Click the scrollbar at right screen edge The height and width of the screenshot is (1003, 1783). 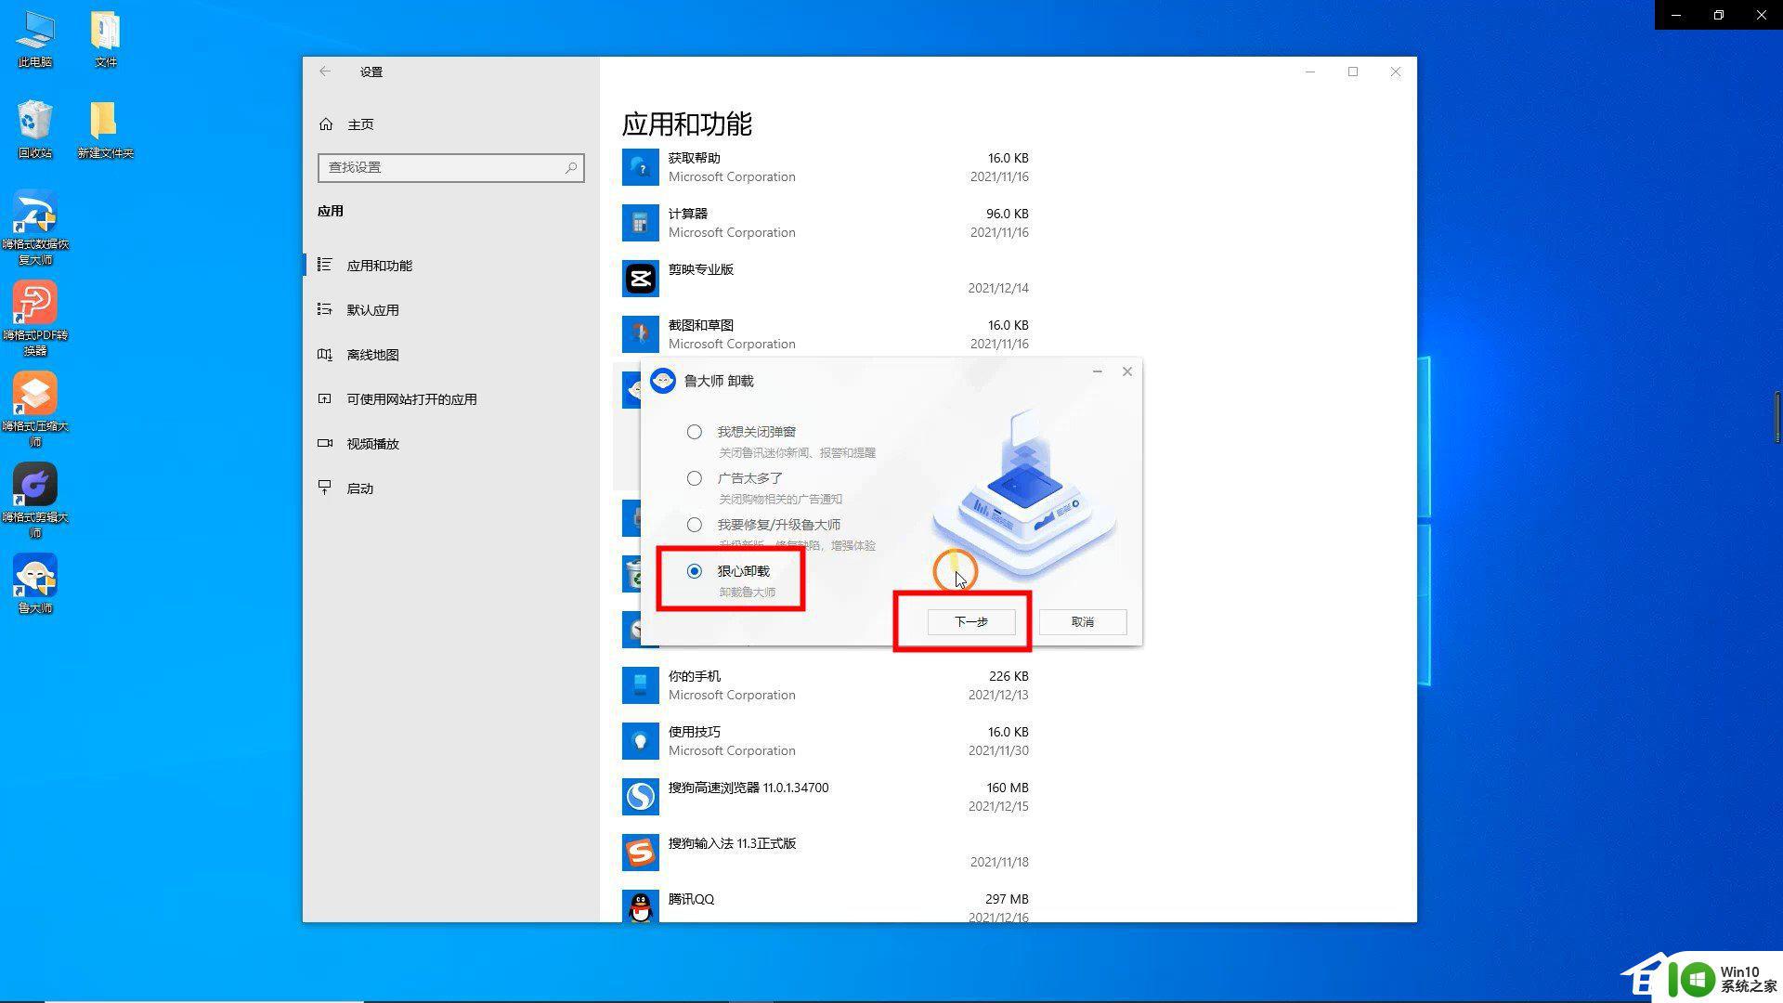pos(1777,418)
